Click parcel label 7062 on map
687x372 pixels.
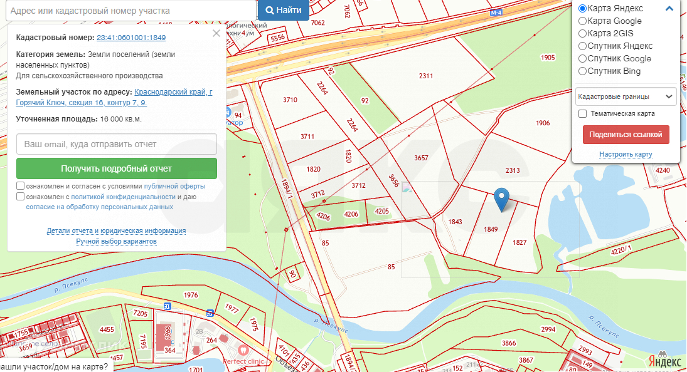[317, 23]
